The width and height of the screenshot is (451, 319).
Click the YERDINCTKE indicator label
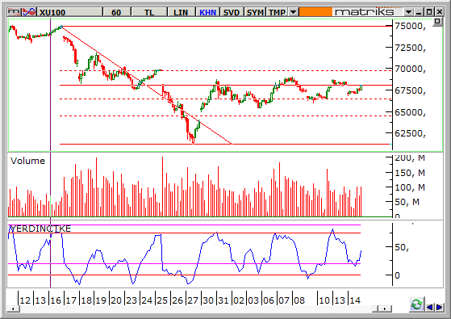[x=40, y=229]
